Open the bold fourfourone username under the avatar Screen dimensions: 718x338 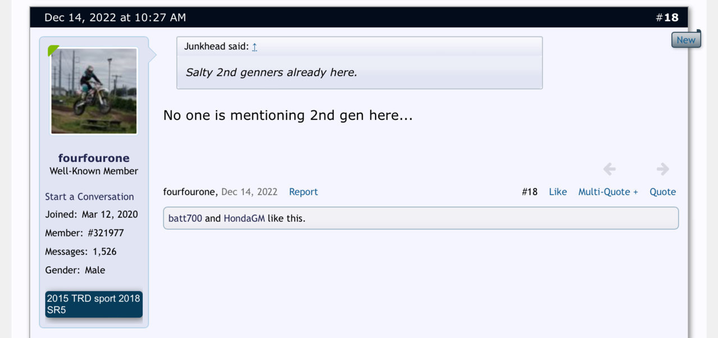pos(94,158)
